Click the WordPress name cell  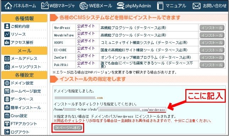64,28
